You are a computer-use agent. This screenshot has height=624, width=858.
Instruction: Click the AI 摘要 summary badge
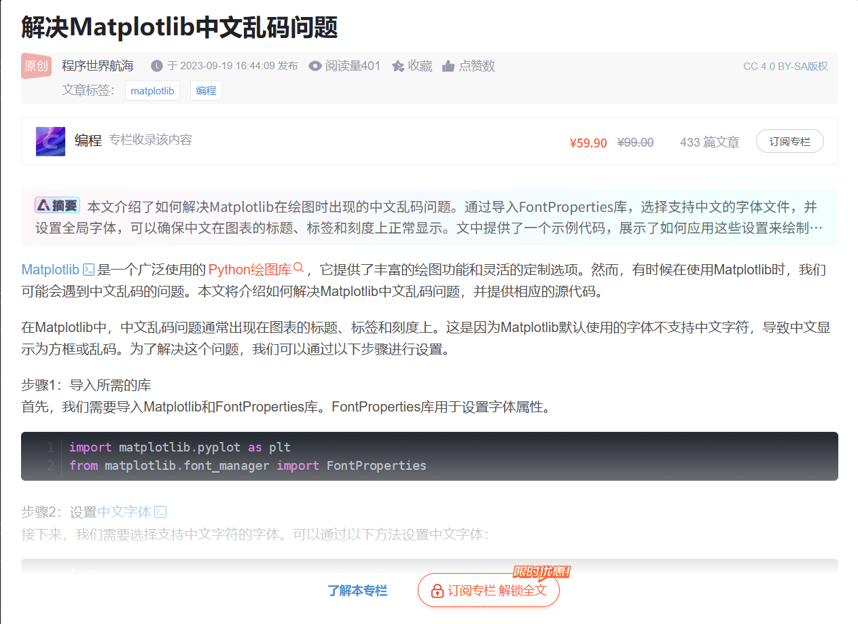tap(58, 205)
